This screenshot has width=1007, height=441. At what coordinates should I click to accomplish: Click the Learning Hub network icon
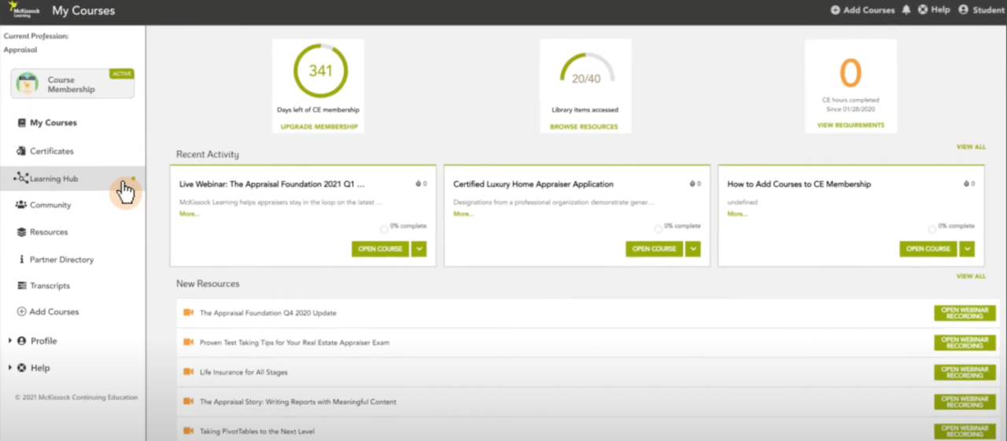21,178
